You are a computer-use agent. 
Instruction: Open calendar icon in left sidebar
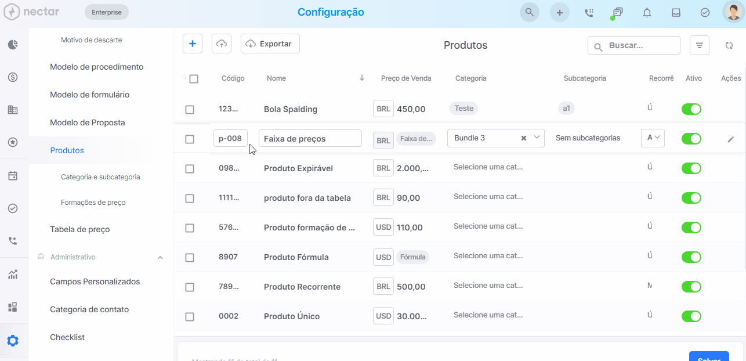[x=13, y=176]
